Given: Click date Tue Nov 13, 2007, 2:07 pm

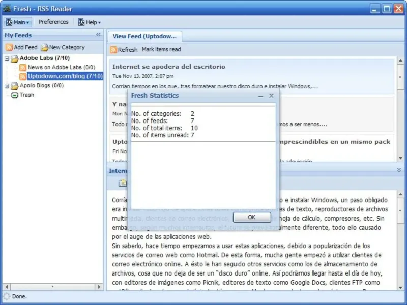Looking at the screenshot, I should (143, 76).
